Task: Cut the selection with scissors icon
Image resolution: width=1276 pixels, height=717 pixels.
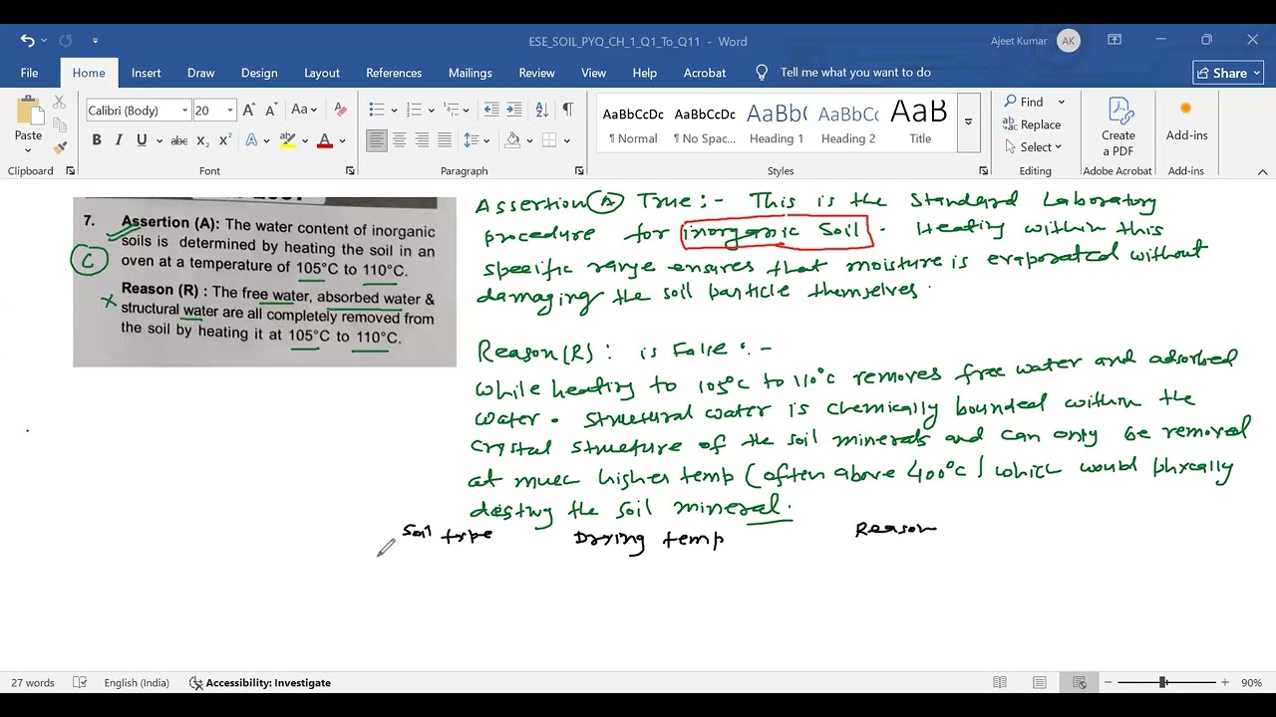Action: tap(60, 103)
